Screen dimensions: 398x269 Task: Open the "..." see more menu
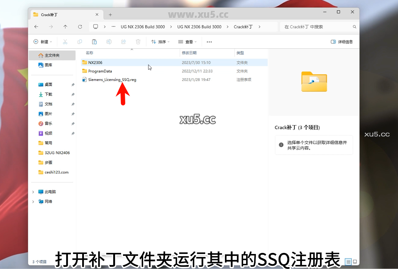(209, 42)
